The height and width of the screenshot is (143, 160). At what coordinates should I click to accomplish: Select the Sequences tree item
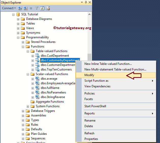tap(38, 138)
